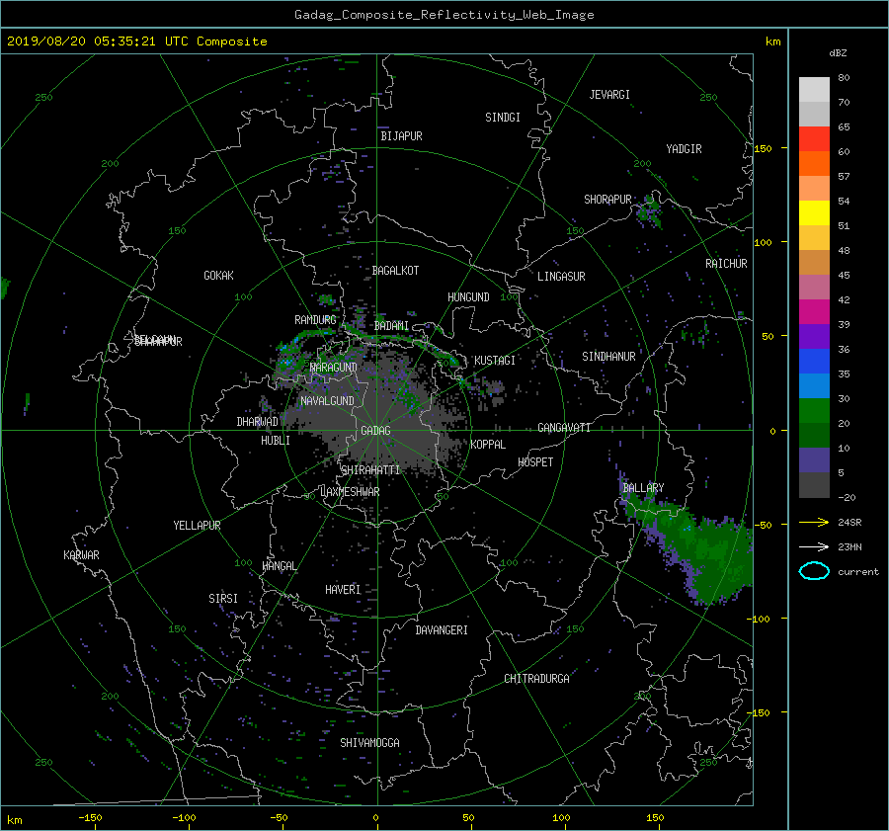Image resolution: width=889 pixels, height=831 pixels.
Task: Click the HAVERI city label
Action: tap(343, 590)
